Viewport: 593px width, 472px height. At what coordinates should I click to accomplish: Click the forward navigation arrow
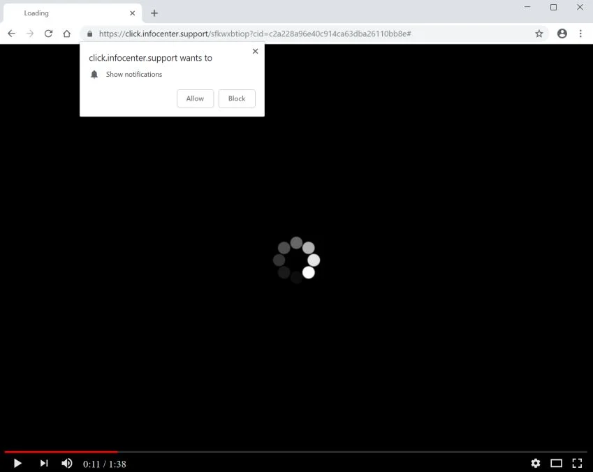[30, 34]
